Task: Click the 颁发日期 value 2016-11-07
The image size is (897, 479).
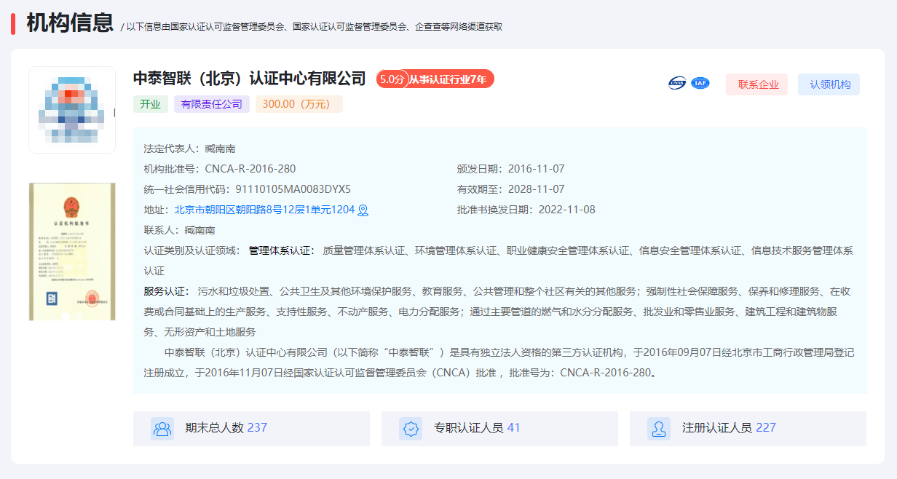Action: pos(537,169)
